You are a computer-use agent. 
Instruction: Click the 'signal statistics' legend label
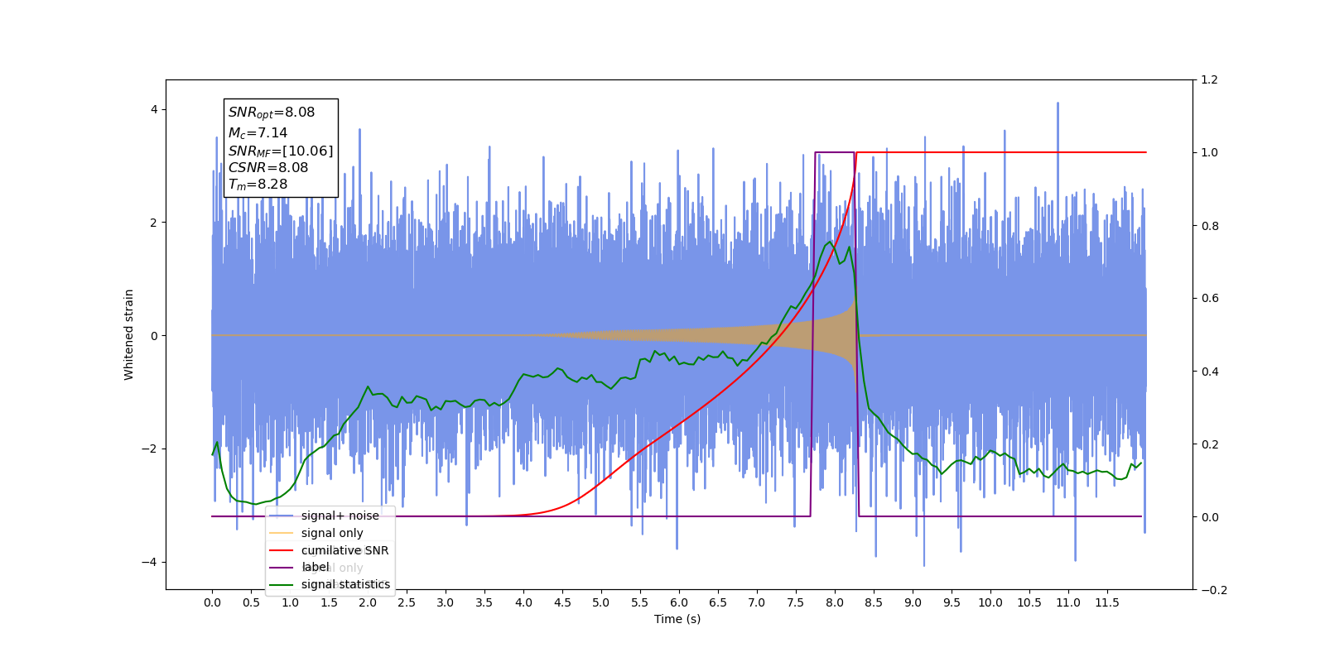tap(345, 584)
